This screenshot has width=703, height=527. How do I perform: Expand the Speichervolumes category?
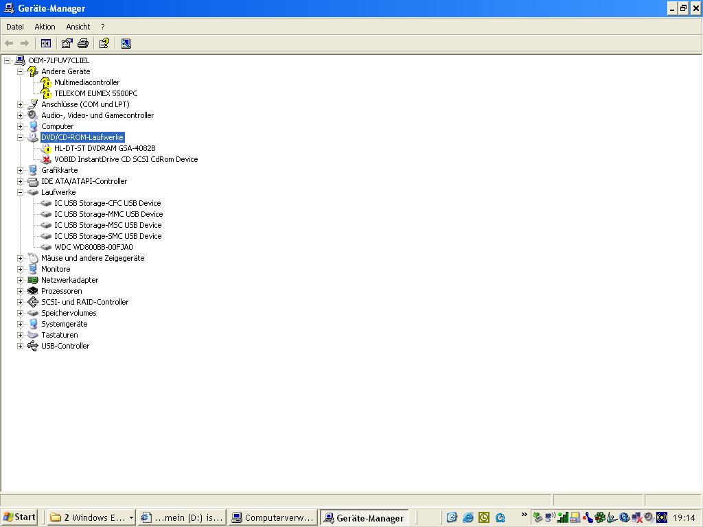[20, 313]
